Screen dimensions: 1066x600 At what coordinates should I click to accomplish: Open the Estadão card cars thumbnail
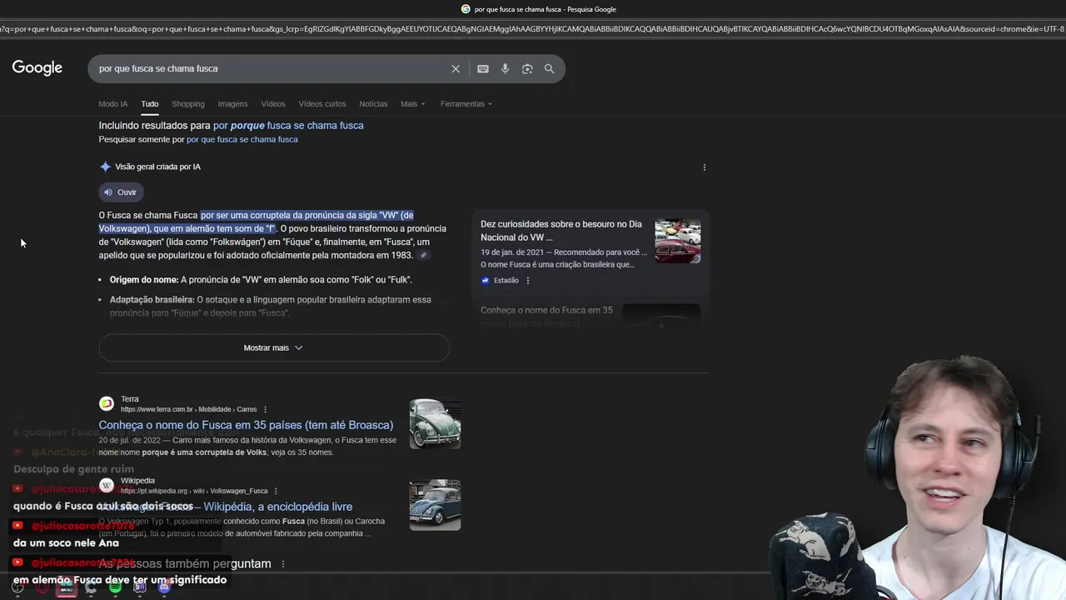[678, 241]
